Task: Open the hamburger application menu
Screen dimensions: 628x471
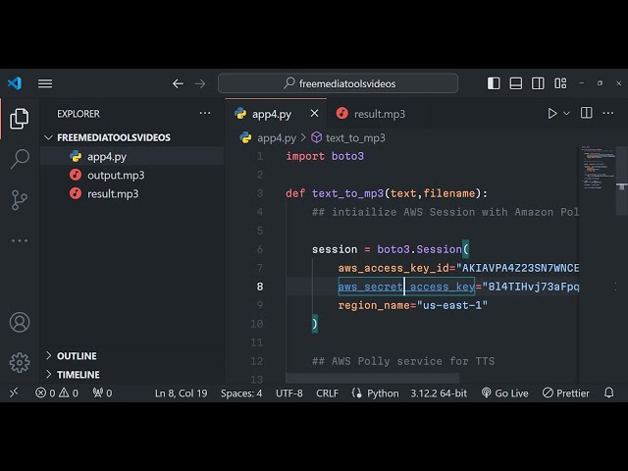Action: [x=45, y=83]
